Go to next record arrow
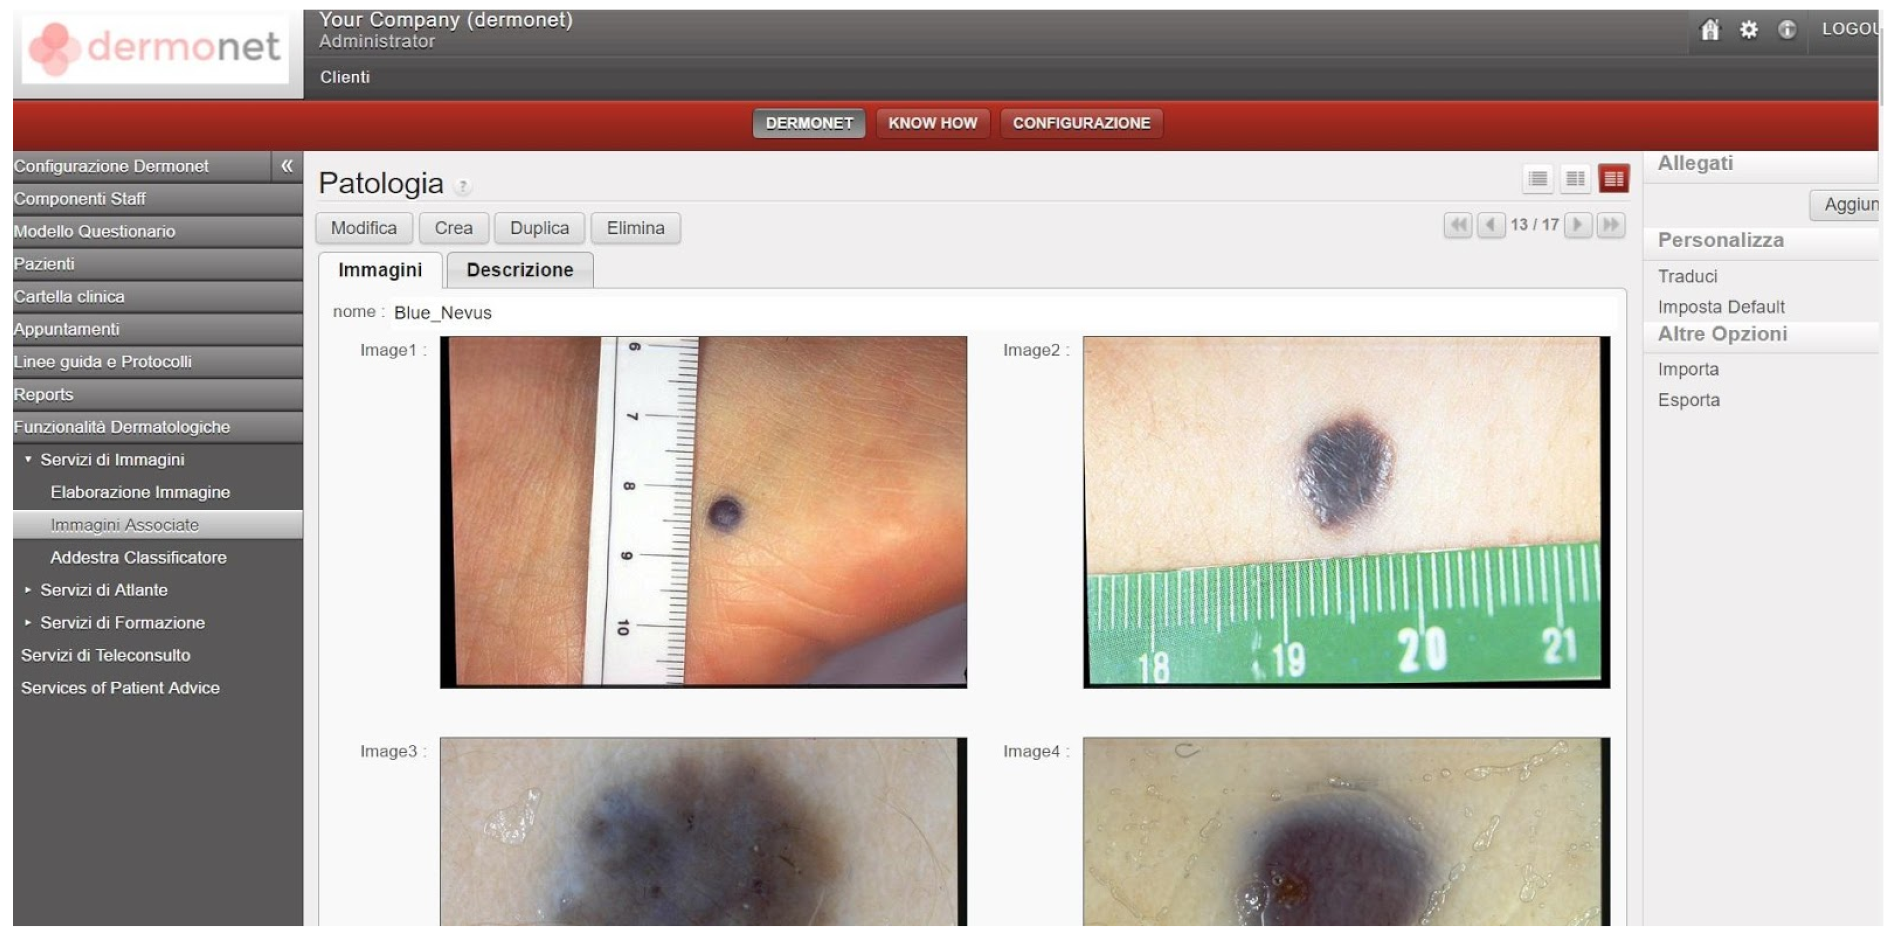1892x938 pixels. point(1578,225)
